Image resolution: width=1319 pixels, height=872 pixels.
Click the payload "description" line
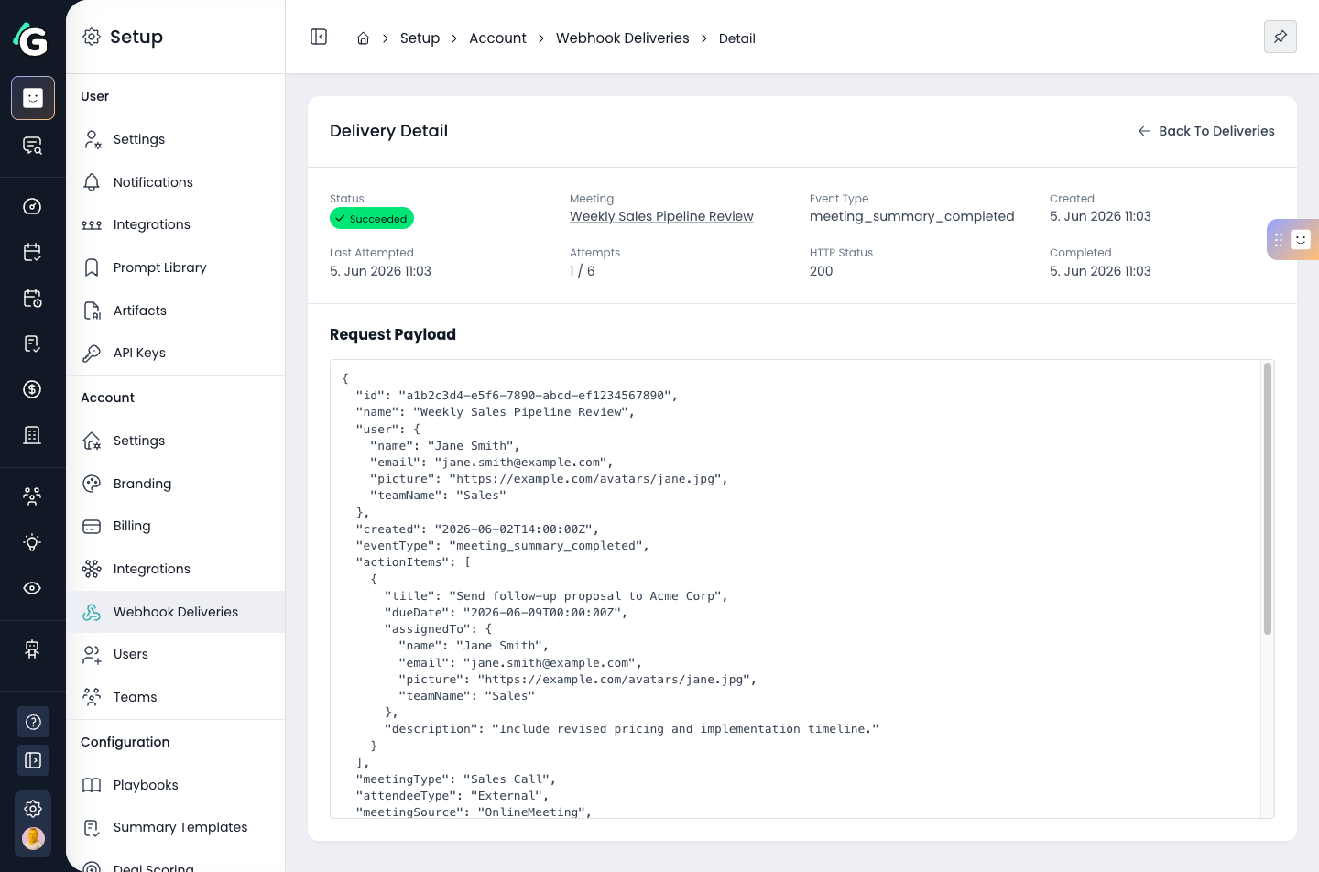(x=631, y=729)
